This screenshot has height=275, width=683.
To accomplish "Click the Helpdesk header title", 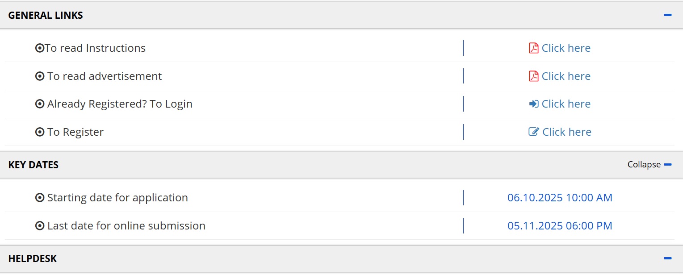I will 33,258.
